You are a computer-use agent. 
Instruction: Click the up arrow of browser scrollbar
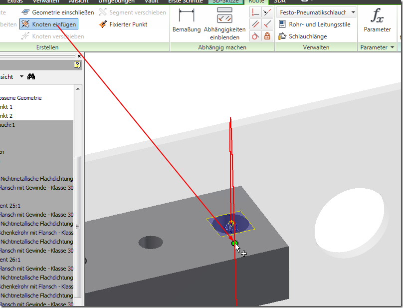pyautogui.click(x=78, y=89)
